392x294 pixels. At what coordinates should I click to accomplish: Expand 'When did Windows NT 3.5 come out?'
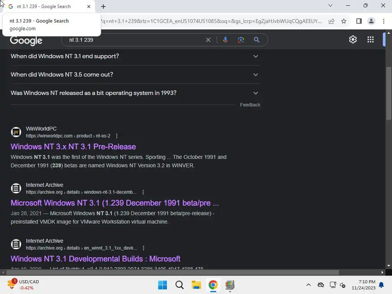[x=135, y=75]
